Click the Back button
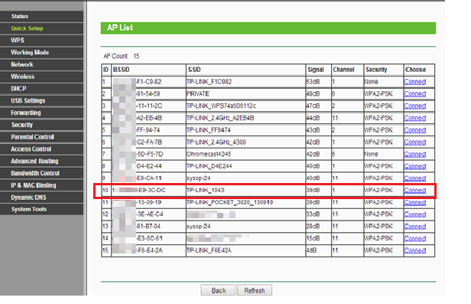The width and height of the screenshot is (471, 304). point(218,290)
